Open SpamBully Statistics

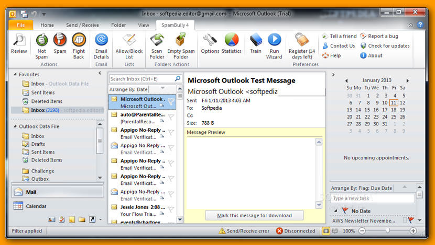tap(231, 43)
